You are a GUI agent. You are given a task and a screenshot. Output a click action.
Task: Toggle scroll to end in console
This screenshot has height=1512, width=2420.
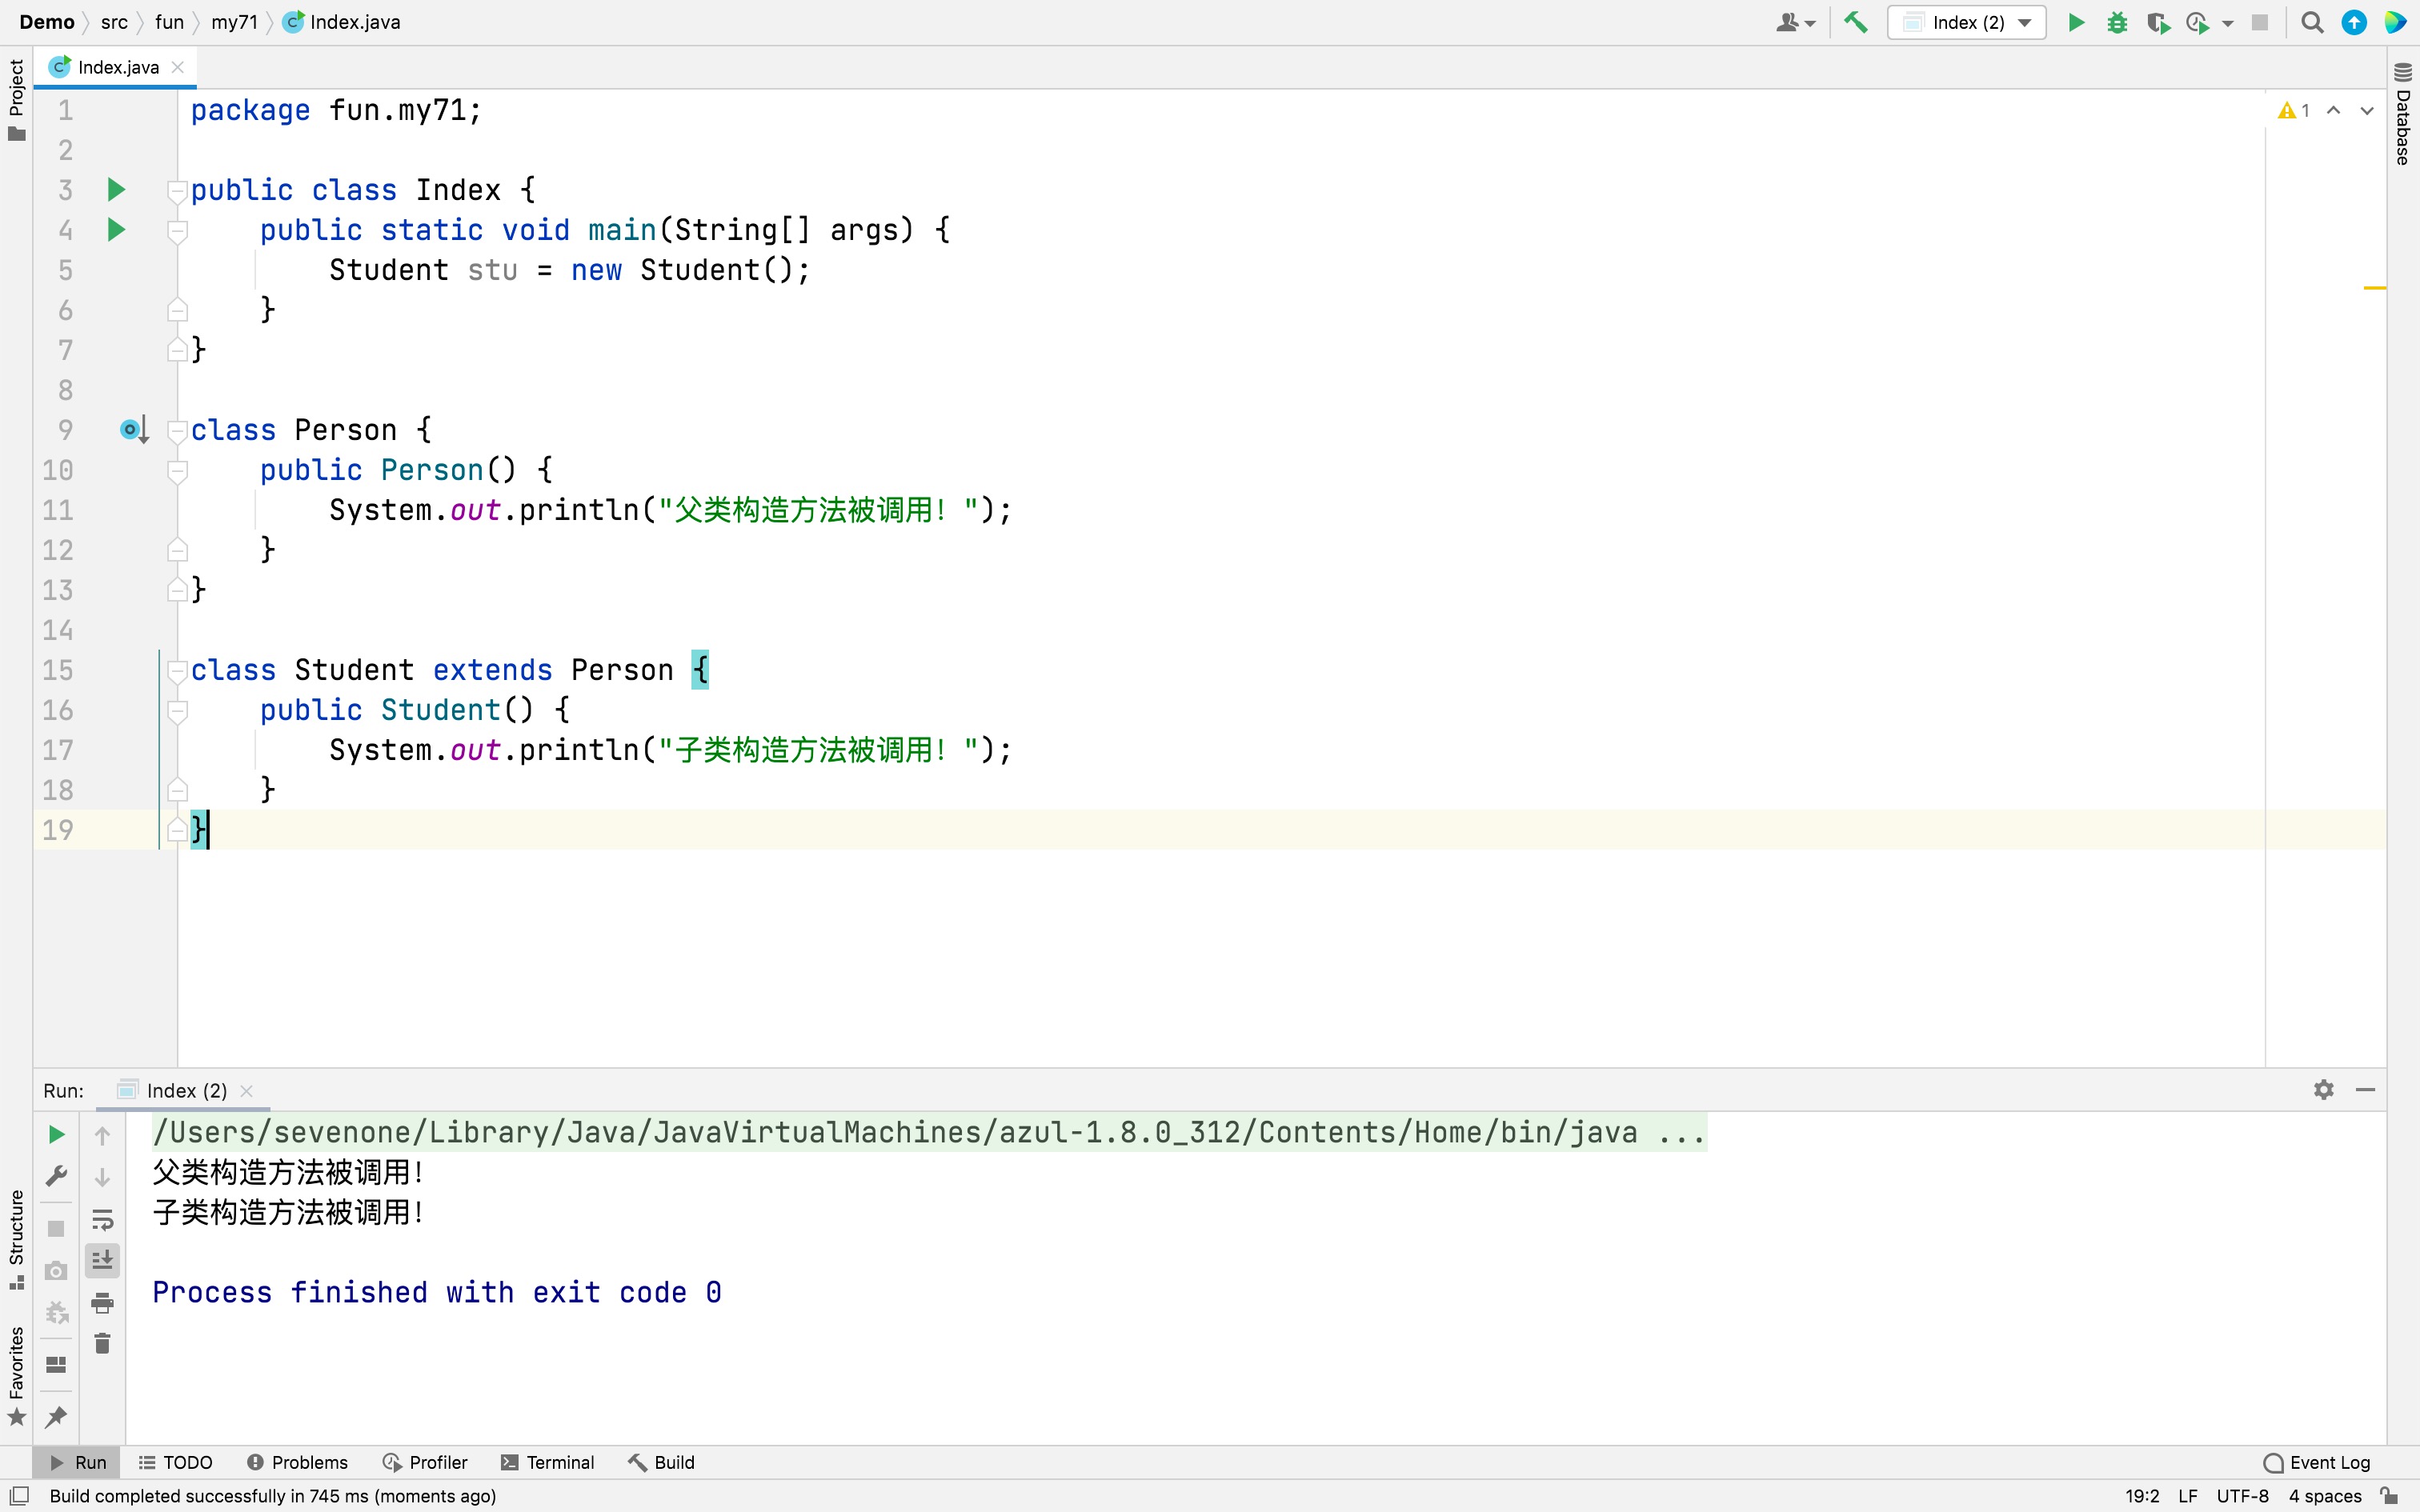point(102,1261)
